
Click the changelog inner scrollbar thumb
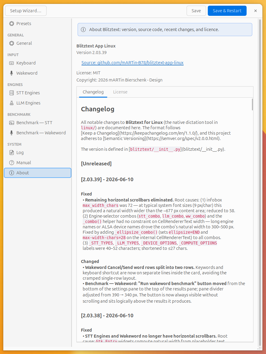coord(252,104)
